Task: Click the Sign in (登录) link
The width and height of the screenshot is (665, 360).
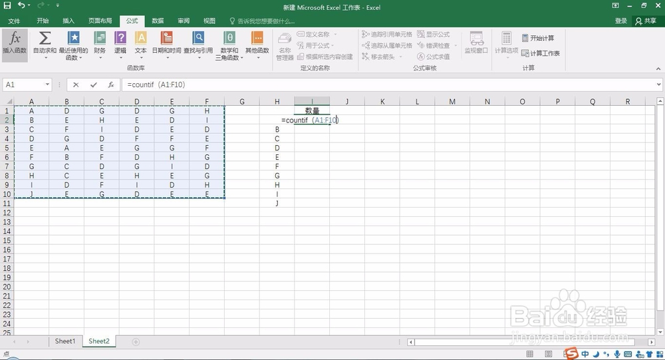Action: tap(621, 21)
